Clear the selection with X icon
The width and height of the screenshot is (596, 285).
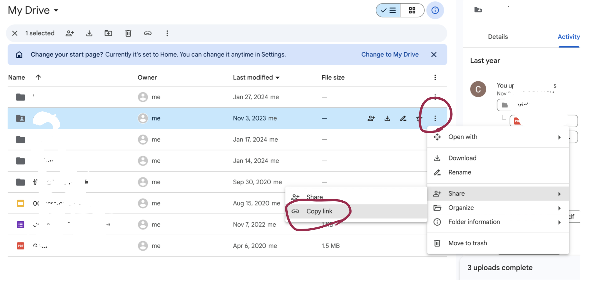point(15,33)
